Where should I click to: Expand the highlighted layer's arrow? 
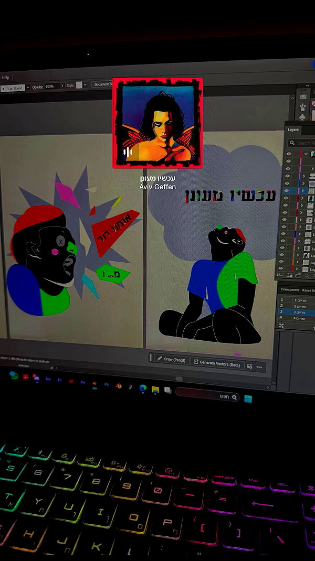(x=303, y=191)
